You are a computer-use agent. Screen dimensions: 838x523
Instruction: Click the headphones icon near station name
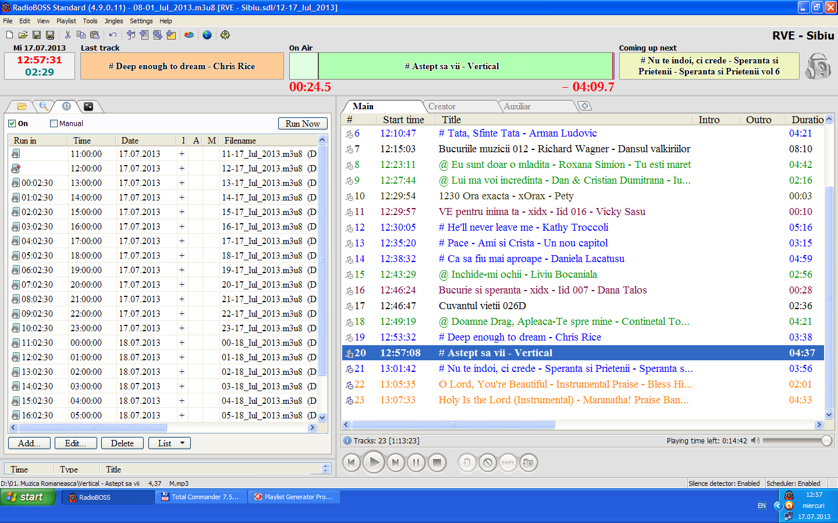pyautogui.click(x=818, y=66)
